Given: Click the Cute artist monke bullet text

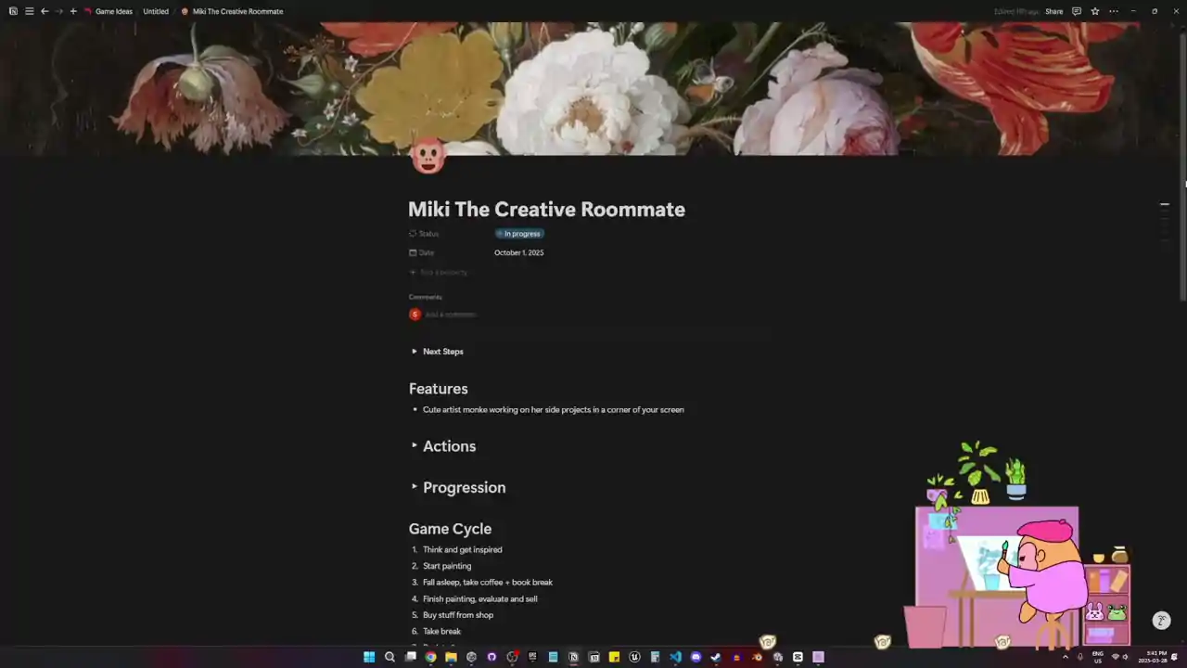Looking at the screenshot, I should [x=554, y=409].
